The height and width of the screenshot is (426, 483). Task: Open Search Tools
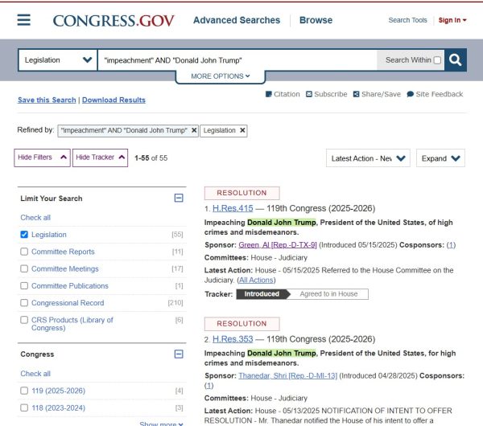click(407, 20)
